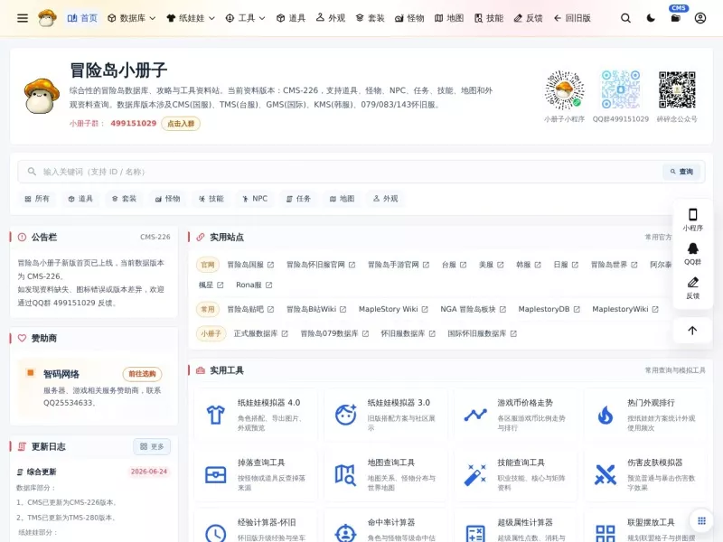Open the 超级属性计算器 calculator icon

pyautogui.click(x=475, y=533)
